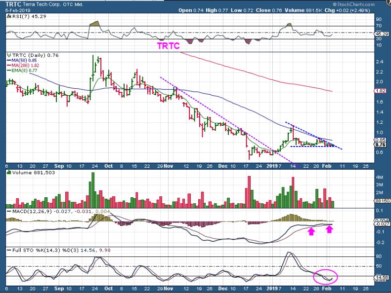Click 'Oct' on the price panel date axis
The height and width of the screenshot is (293, 391).
pyautogui.click(x=108, y=166)
